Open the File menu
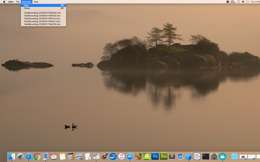The height and width of the screenshot is (162, 260). (x=18, y=2)
